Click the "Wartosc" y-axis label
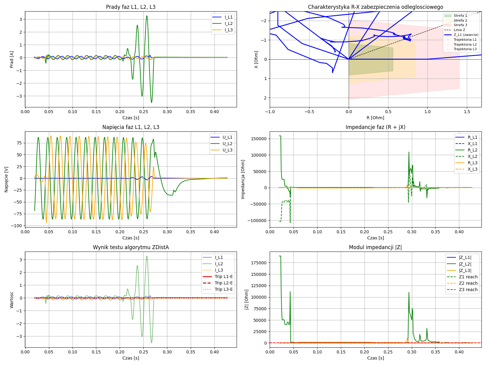This screenshot has width=486, height=365. [12, 300]
